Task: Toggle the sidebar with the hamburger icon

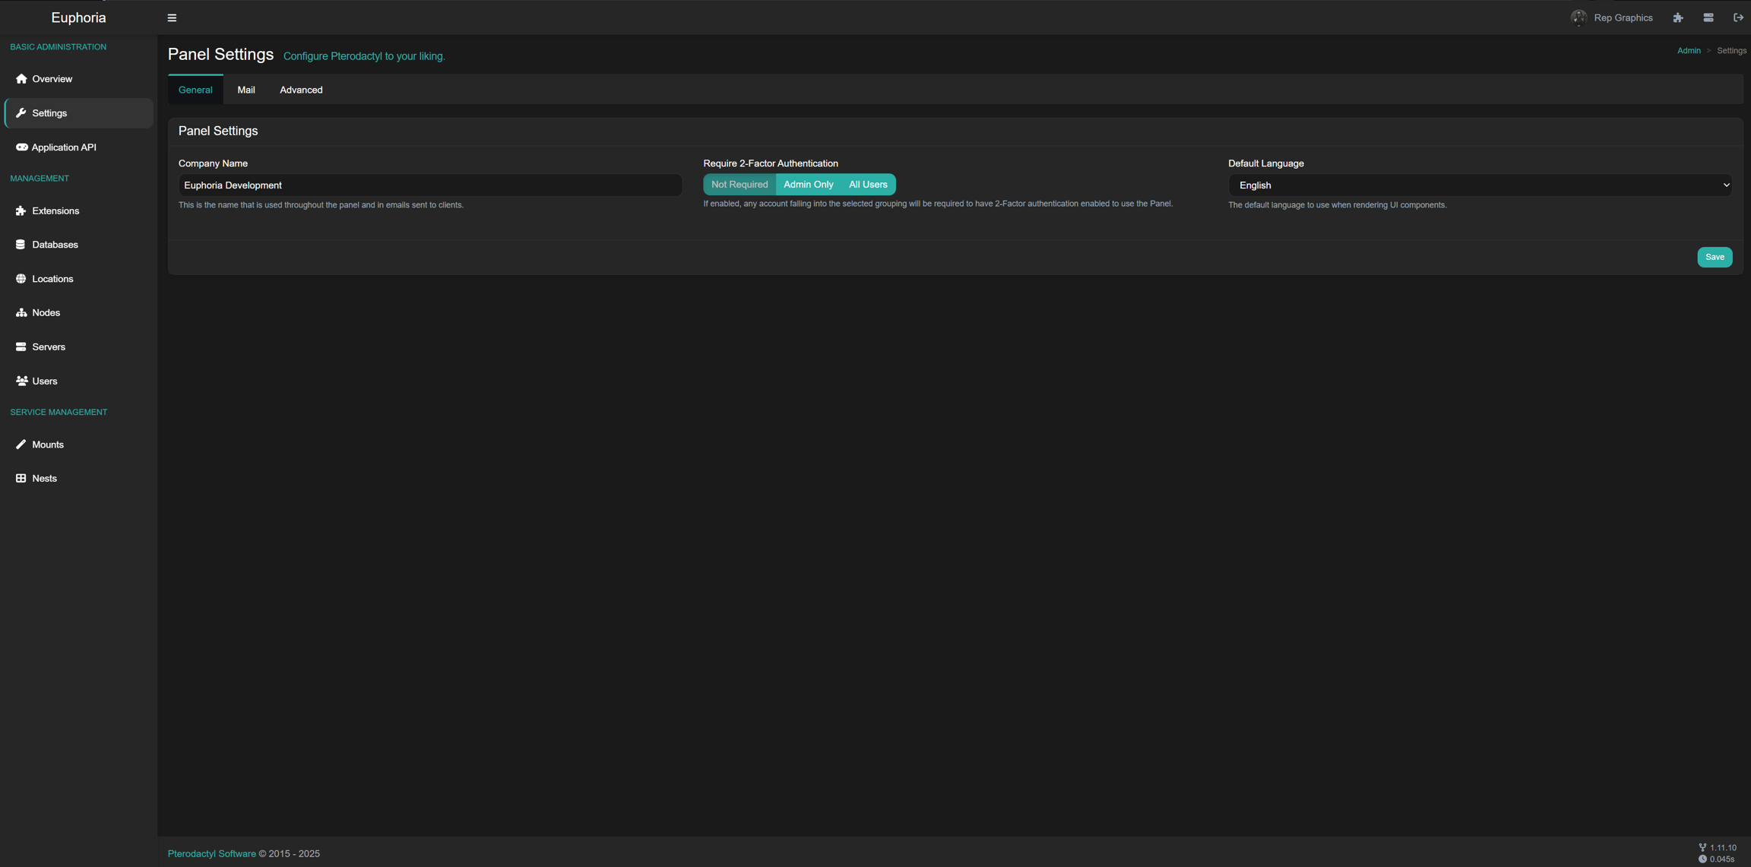Action: pyautogui.click(x=172, y=17)
